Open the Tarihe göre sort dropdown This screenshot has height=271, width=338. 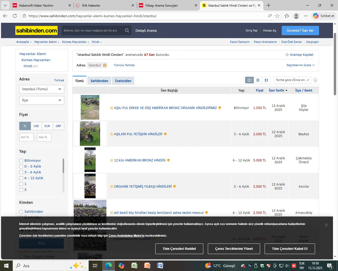click(292, 80)
